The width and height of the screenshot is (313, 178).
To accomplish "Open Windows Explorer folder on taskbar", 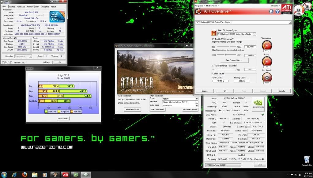I will (35, 175).
